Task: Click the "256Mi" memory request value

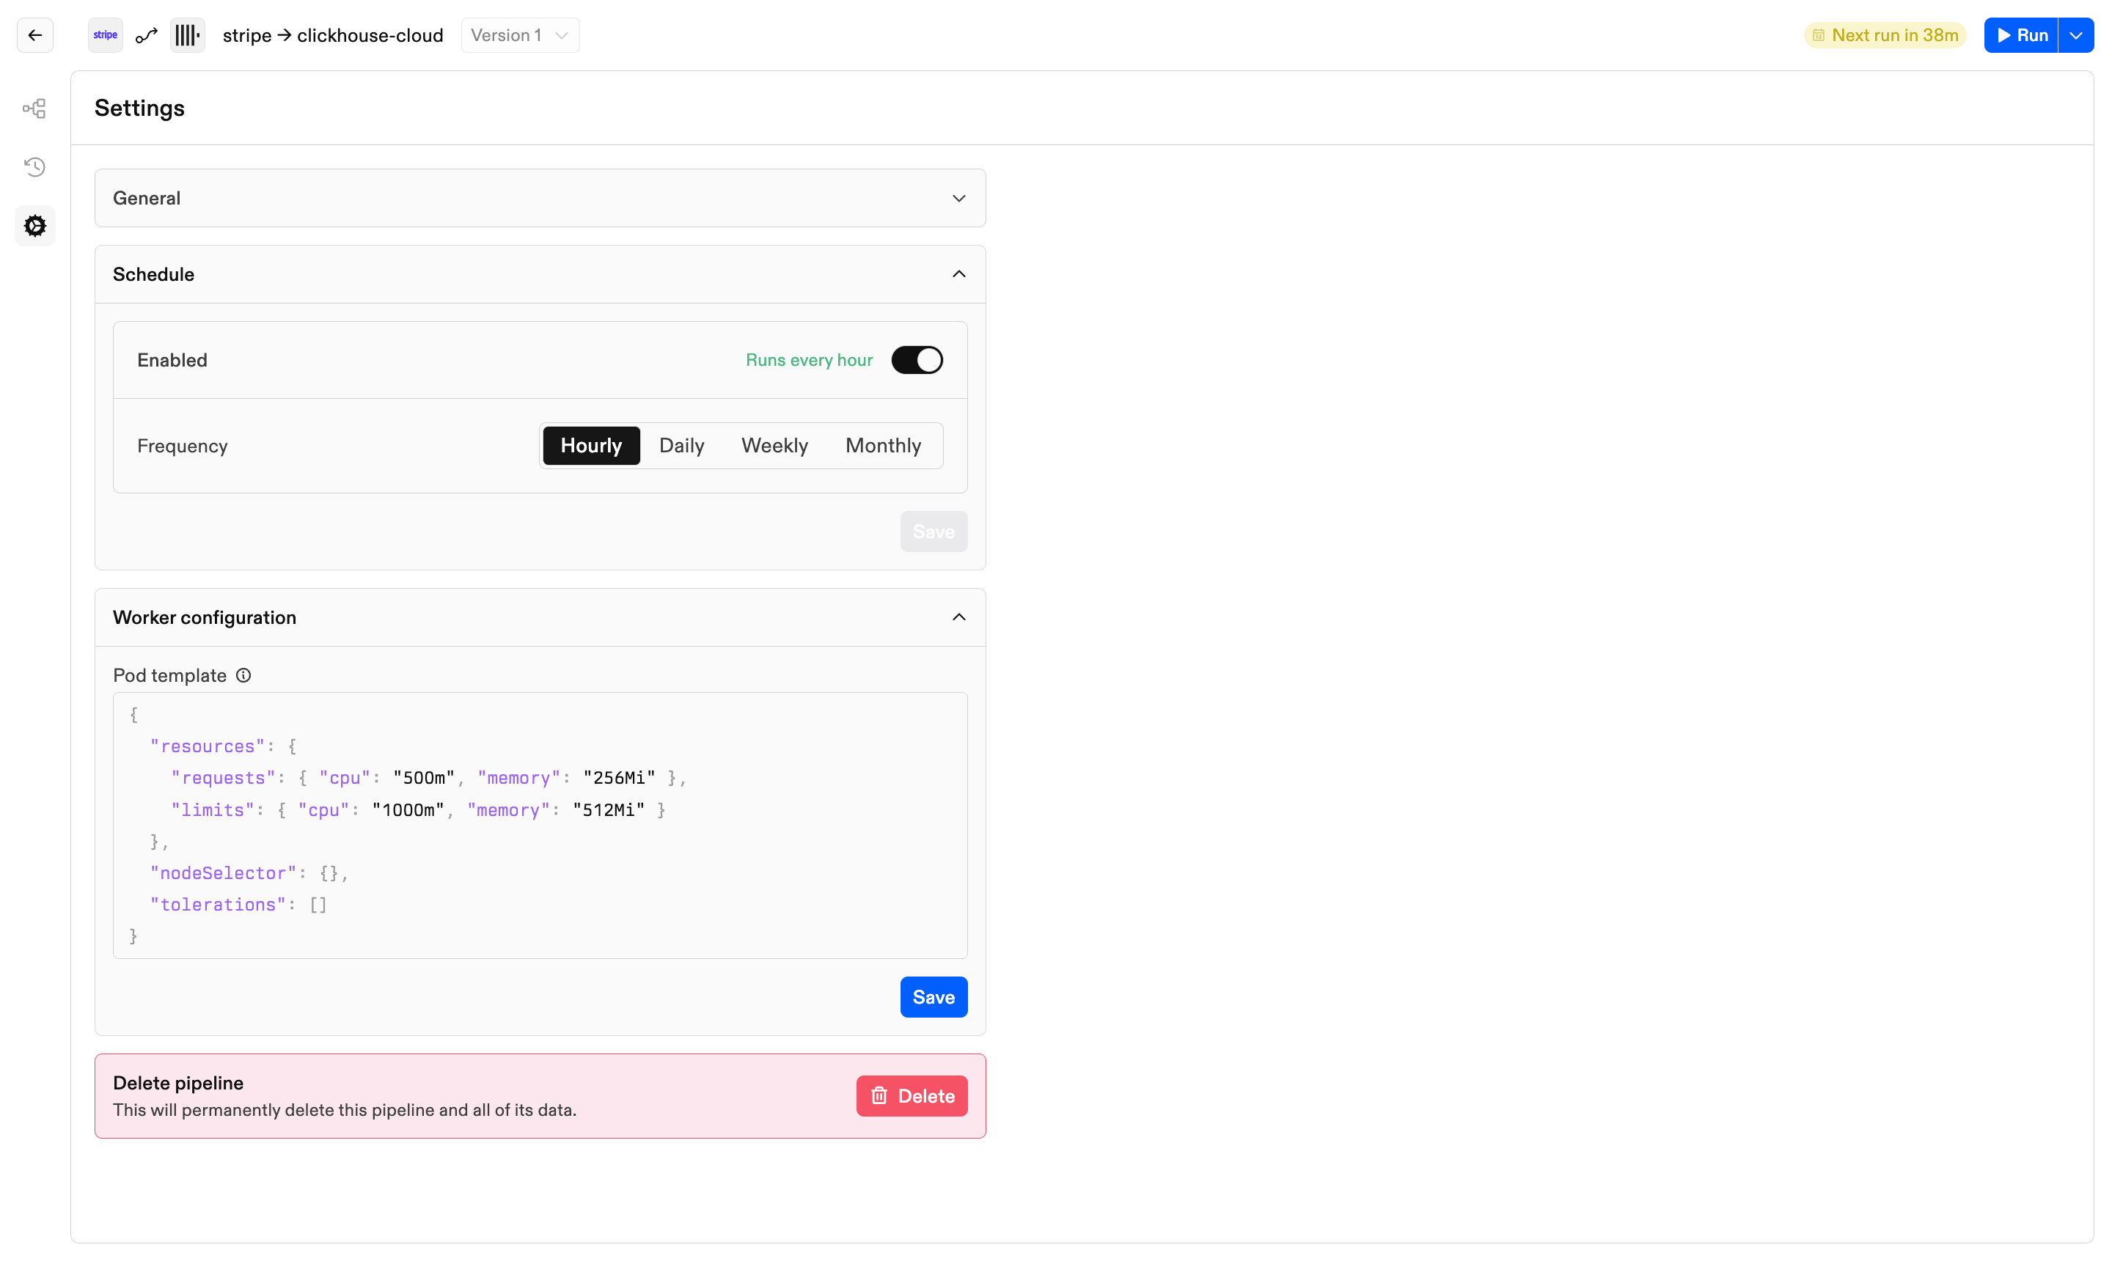Action: tap(619, 778)
